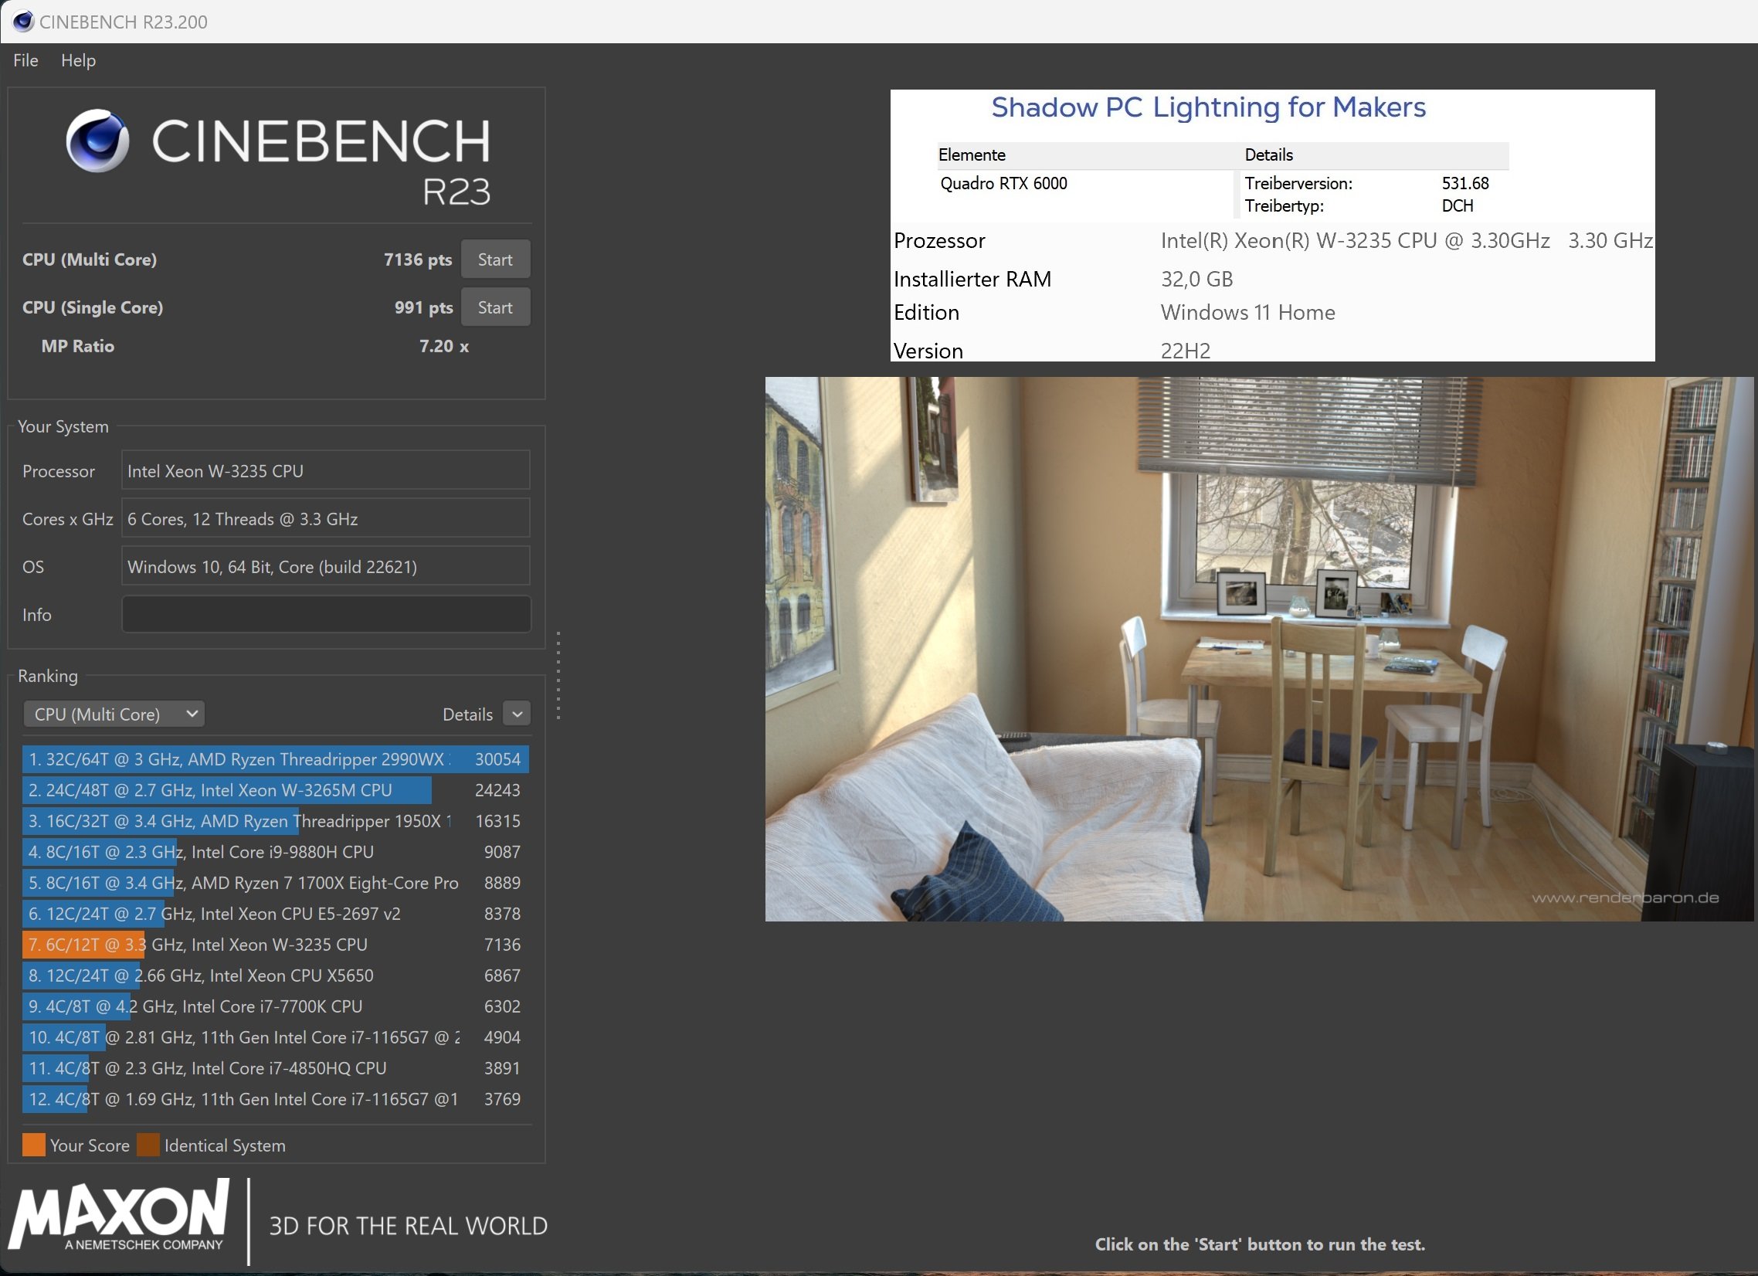
Task: Open the CPU (Multi Core) ranking dropdown
Action: 114,714
